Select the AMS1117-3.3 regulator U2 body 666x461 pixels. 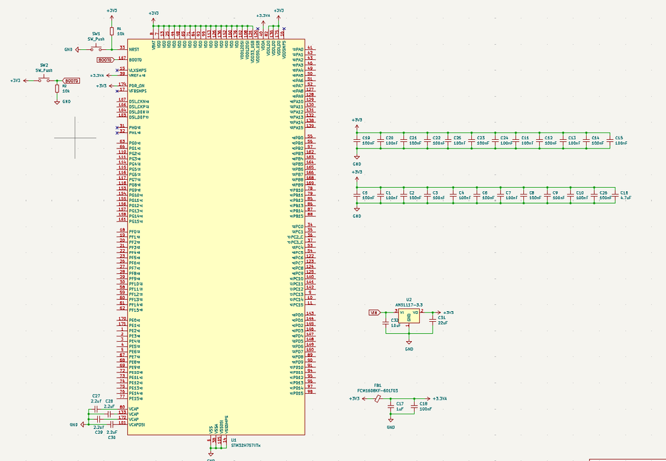[409, 316]
